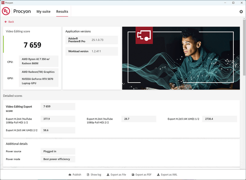
Task: Click the Procyon title bar app icon
Action: click(3, 3)
